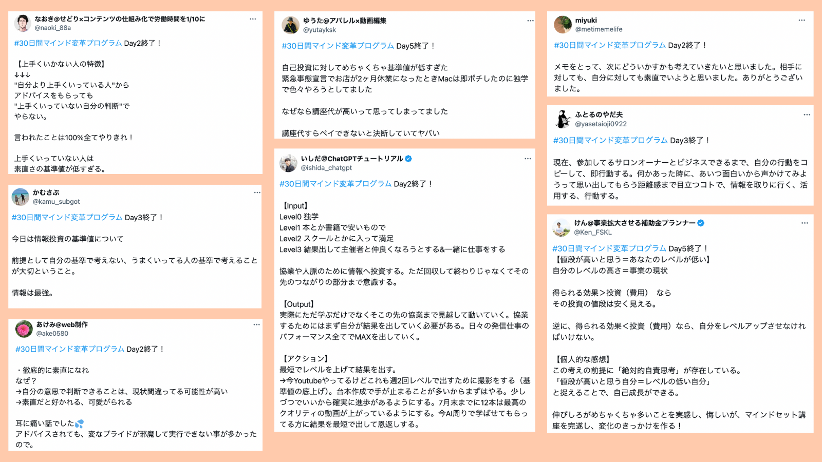Open yasetaioji0922 profile avatar
The image size is (822, 462).
563,119
